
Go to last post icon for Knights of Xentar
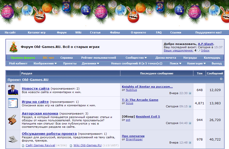point(190,93)
